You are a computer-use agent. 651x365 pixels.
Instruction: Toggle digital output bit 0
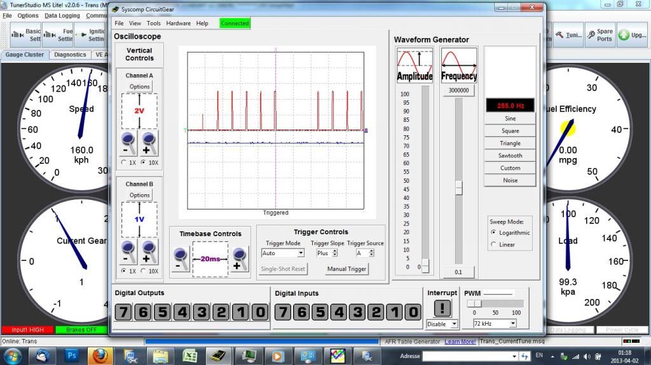260,312
